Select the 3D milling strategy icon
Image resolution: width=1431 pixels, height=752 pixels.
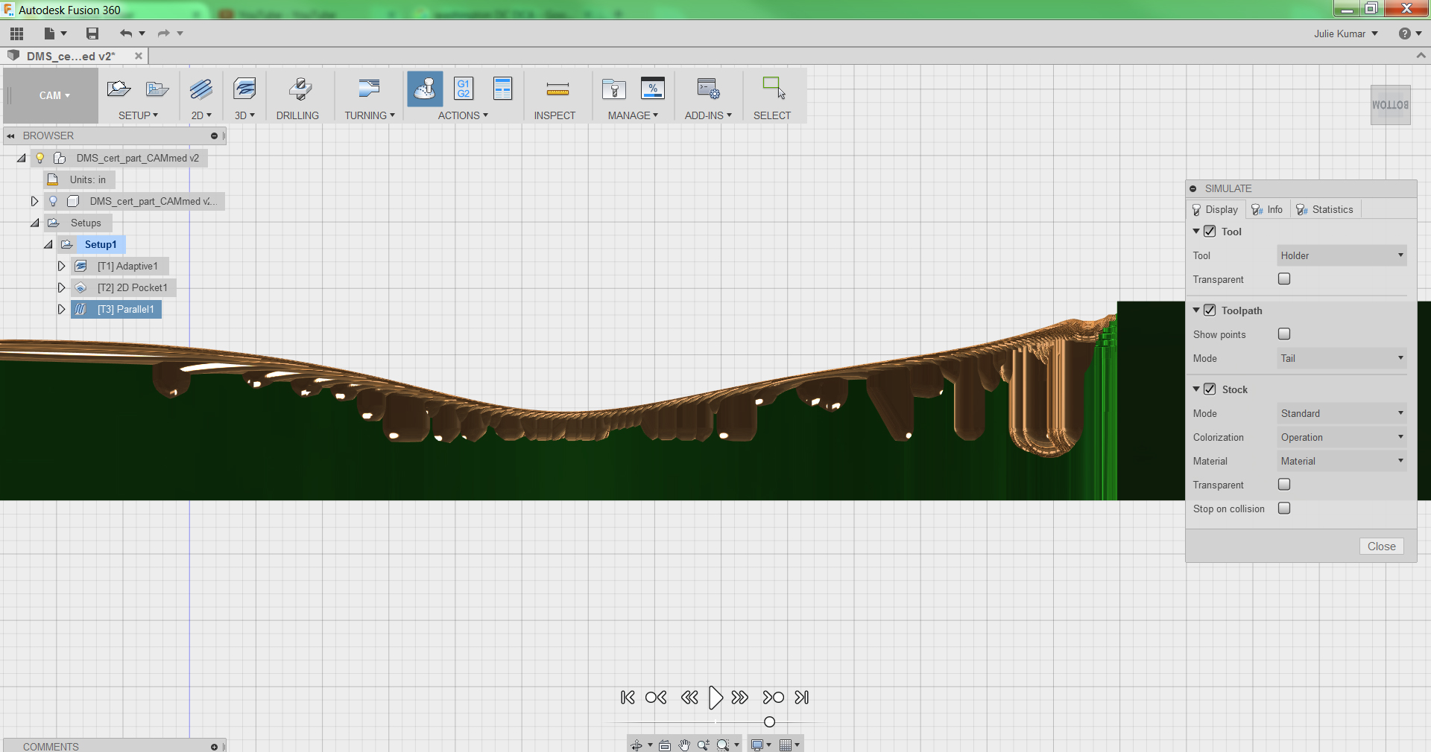244,89
